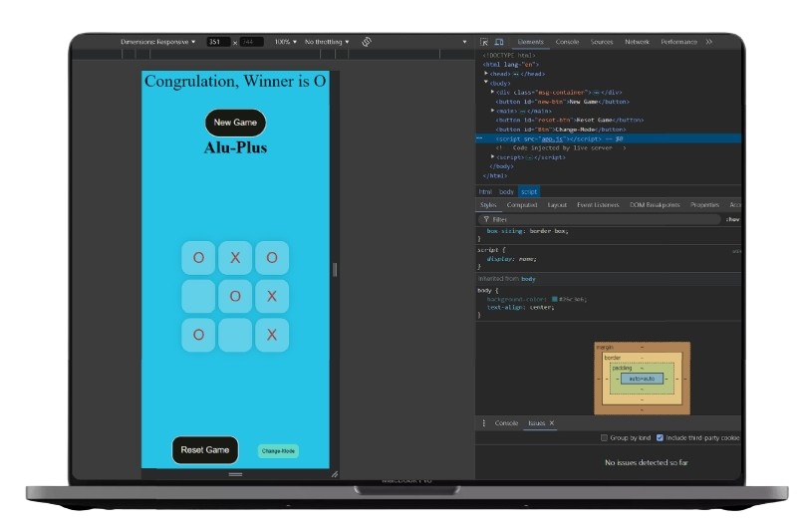Click the vertical viewport resize handle
798x525 pixels.
coord(335,270)
